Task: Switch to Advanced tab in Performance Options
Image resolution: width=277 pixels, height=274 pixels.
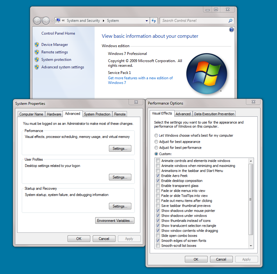Action: tap(183, 114)
